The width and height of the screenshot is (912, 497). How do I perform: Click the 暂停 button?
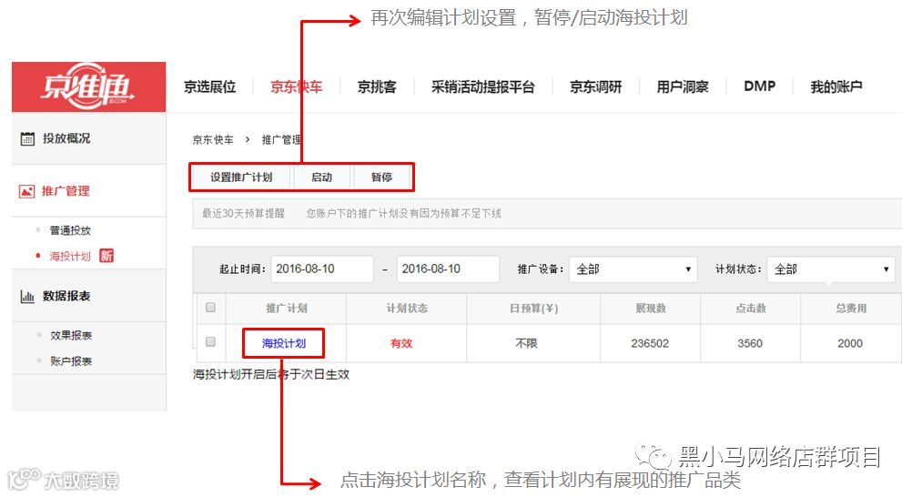click(x=381, y=177)
